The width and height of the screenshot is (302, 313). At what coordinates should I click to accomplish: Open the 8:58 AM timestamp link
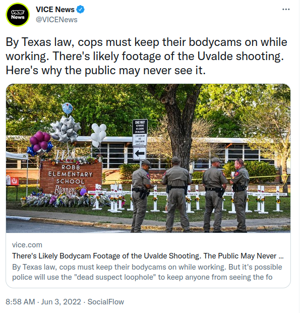20,301
